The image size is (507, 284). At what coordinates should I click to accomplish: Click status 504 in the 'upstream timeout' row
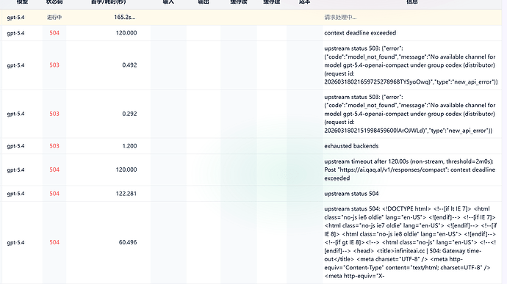coord(54,170)
